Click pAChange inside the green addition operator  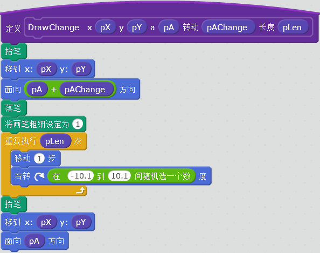pos(86,90)
